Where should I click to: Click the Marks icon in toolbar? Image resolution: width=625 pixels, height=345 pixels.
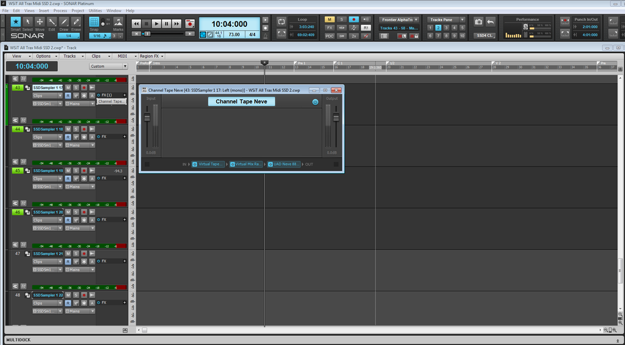point(118,23)
